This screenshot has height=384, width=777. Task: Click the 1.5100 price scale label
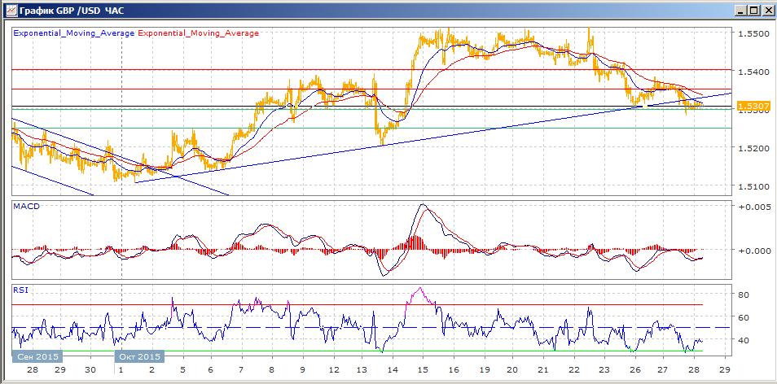755,186
